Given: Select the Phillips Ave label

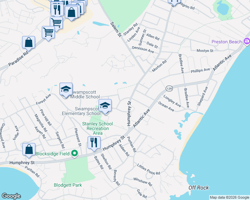Looking at the screenshot, I should [201, 70].
